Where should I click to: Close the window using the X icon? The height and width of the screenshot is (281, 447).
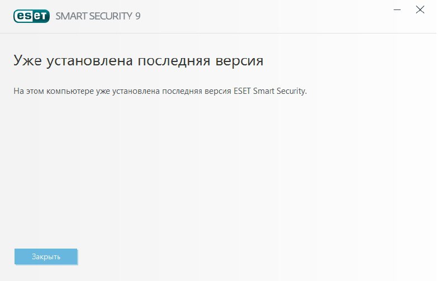(x=420, y=9)
